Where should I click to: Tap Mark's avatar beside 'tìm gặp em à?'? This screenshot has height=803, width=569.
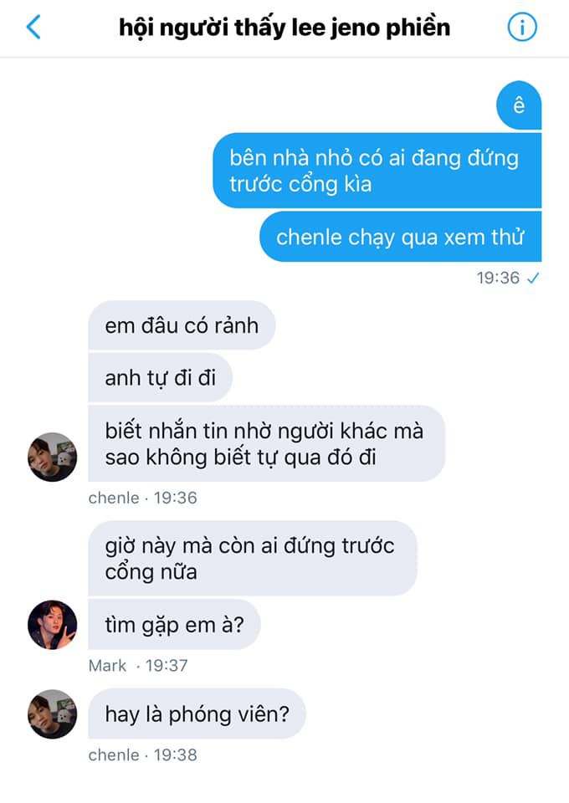pyautogui.click(x=52, y=625)
